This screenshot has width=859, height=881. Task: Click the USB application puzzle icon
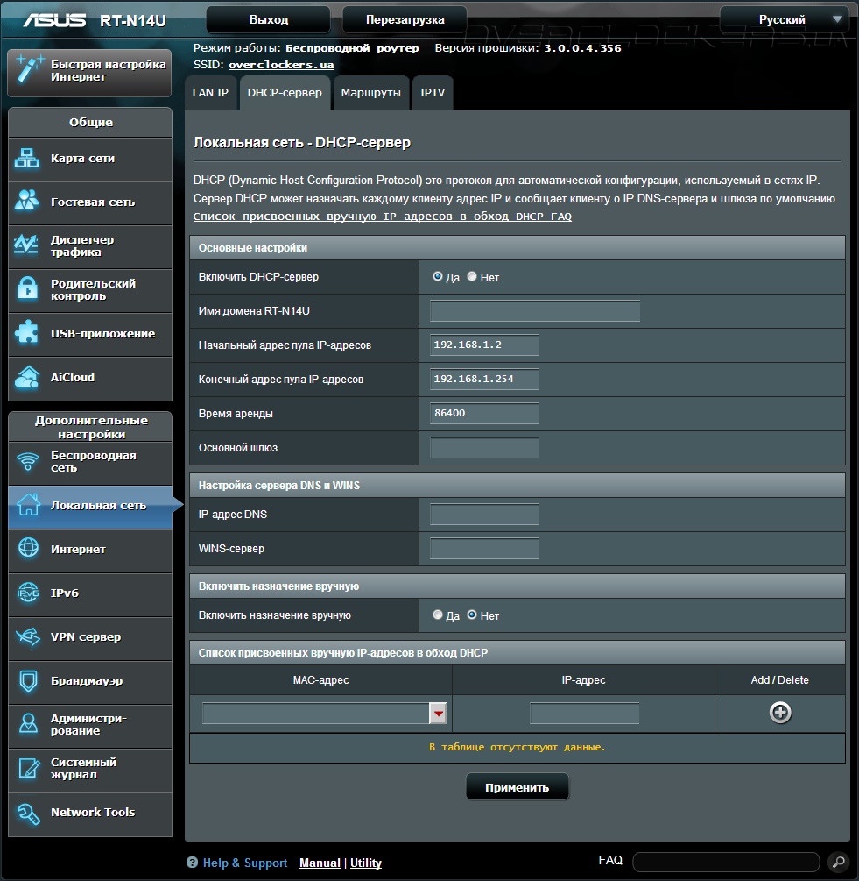click(x=27, y=332)
